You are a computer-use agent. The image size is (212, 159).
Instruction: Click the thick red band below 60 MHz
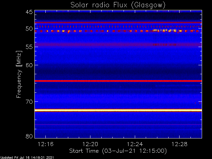118,81
